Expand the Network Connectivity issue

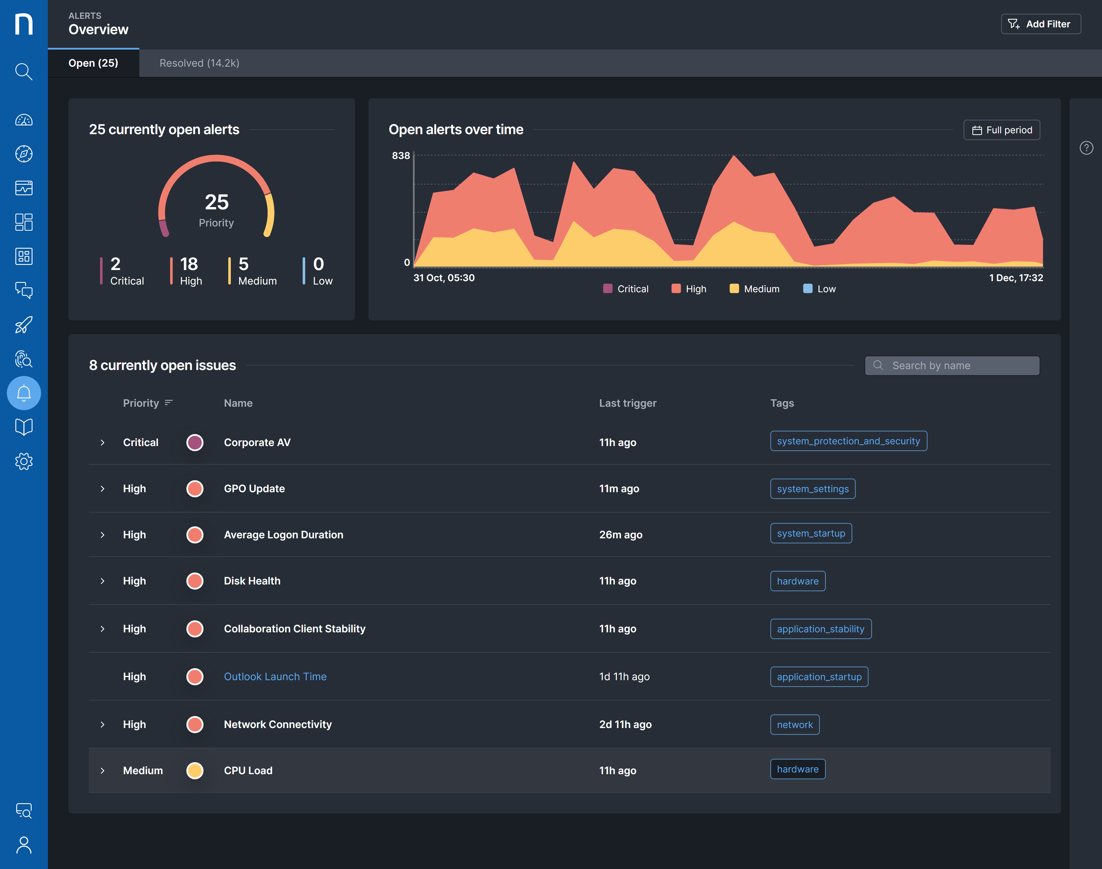tap(103, 725)
